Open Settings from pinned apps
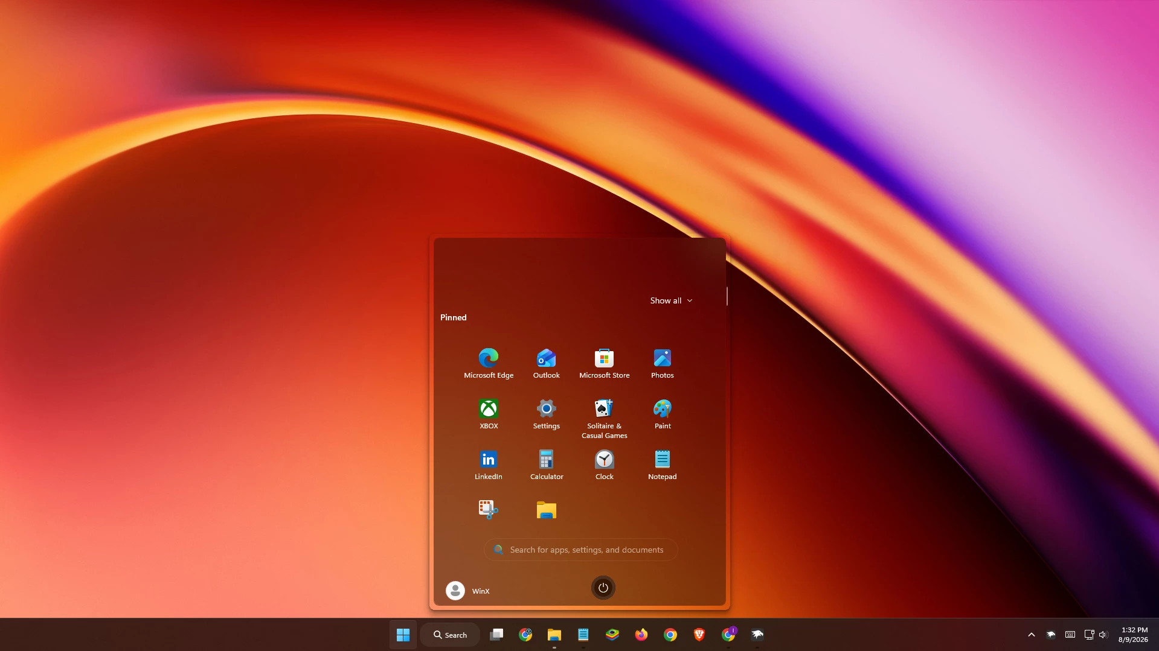Screen dimensions: 1159x651 coord(546,414)
